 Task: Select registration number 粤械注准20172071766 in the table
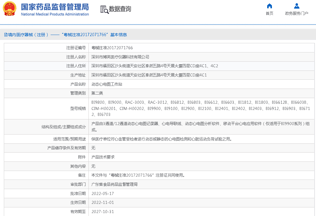pos(112,48)
